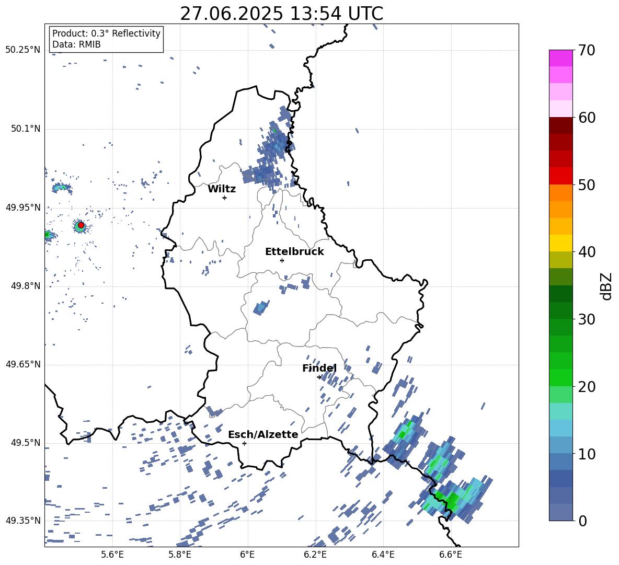Screen dimensions: 619x565
Task: Click the Ettelbruck city label
Action: click(x=294, y=252)
